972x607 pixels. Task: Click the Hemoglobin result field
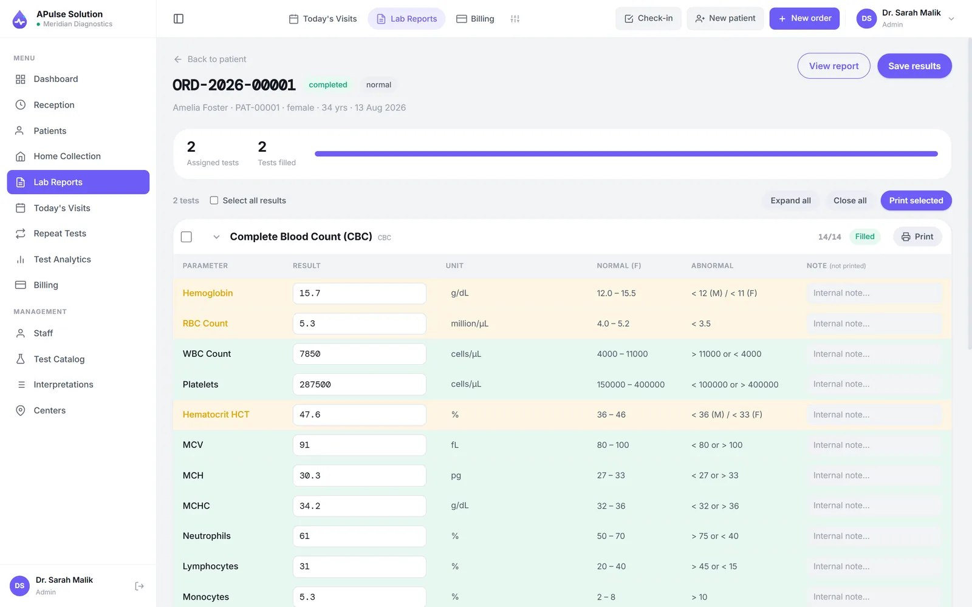pyautogui.click(x=360, y=293)
